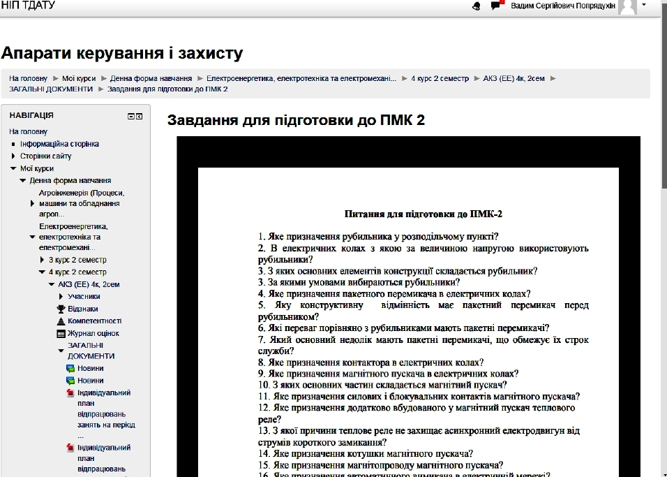Image resolution: width=667 pixels, height=477 pixels.
Task: Open 4 курс 2 семестр in tree
Action: coord(77,272)
